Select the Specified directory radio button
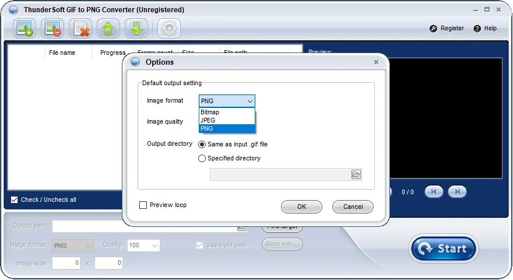The width and height of the screenshot is (513, 280). [x=202, y=159]
